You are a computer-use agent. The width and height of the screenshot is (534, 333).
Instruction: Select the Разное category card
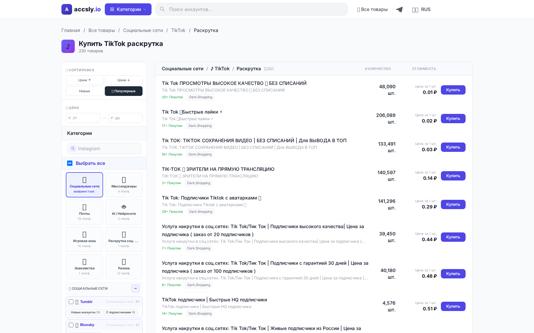click(124, 267)
